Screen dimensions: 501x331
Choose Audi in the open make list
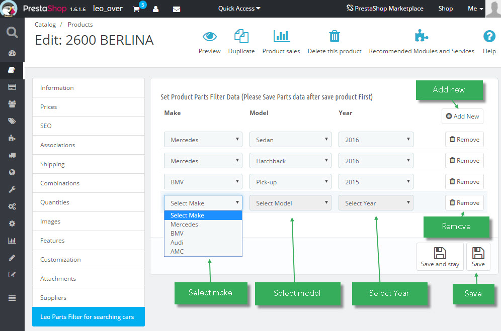[203, 242]
